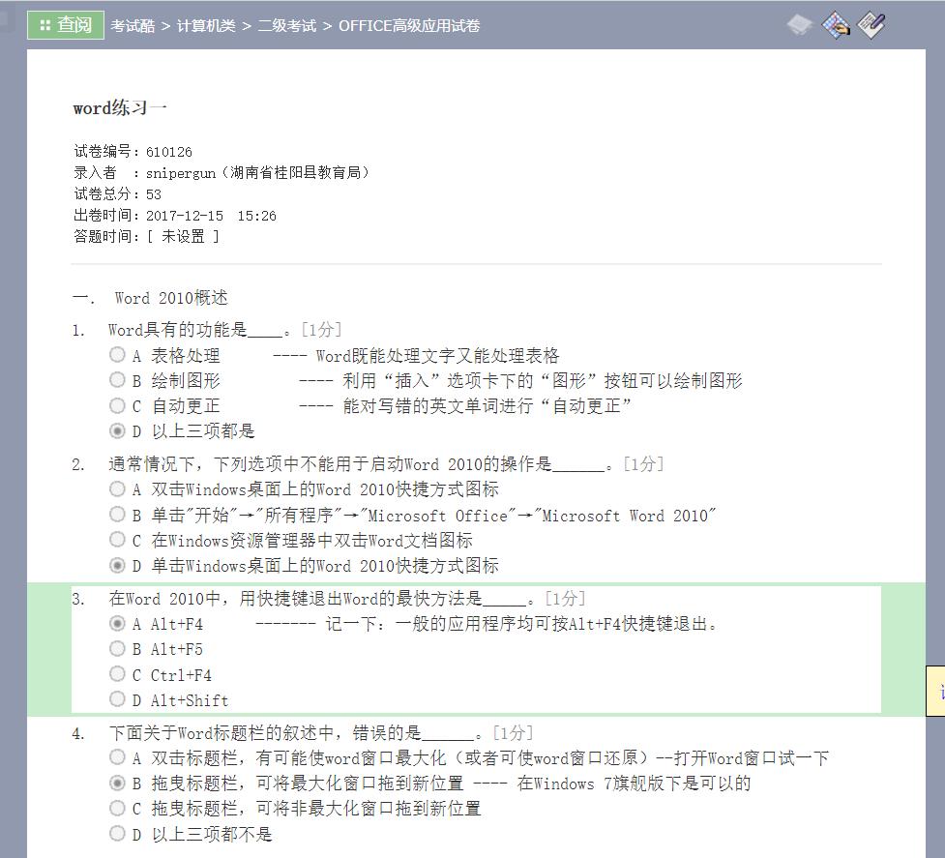Click the 录入者 snipergun line

(x=221, y=173)
